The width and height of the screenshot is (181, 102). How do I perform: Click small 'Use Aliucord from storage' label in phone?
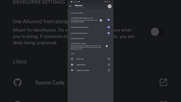coord(78,43)
